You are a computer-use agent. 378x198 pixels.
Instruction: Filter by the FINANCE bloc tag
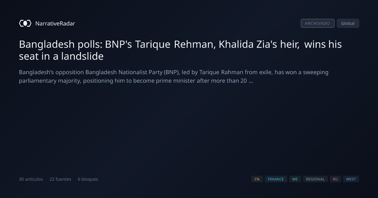coord(276,179)
